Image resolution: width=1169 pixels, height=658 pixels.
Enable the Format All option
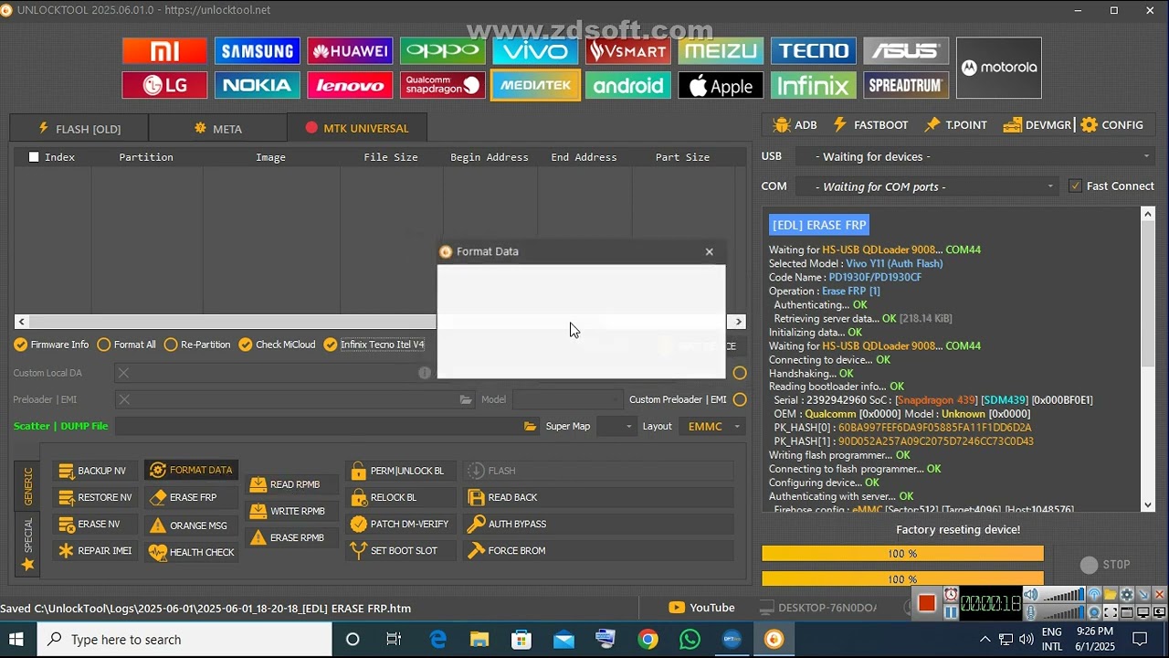click(126, 345)
